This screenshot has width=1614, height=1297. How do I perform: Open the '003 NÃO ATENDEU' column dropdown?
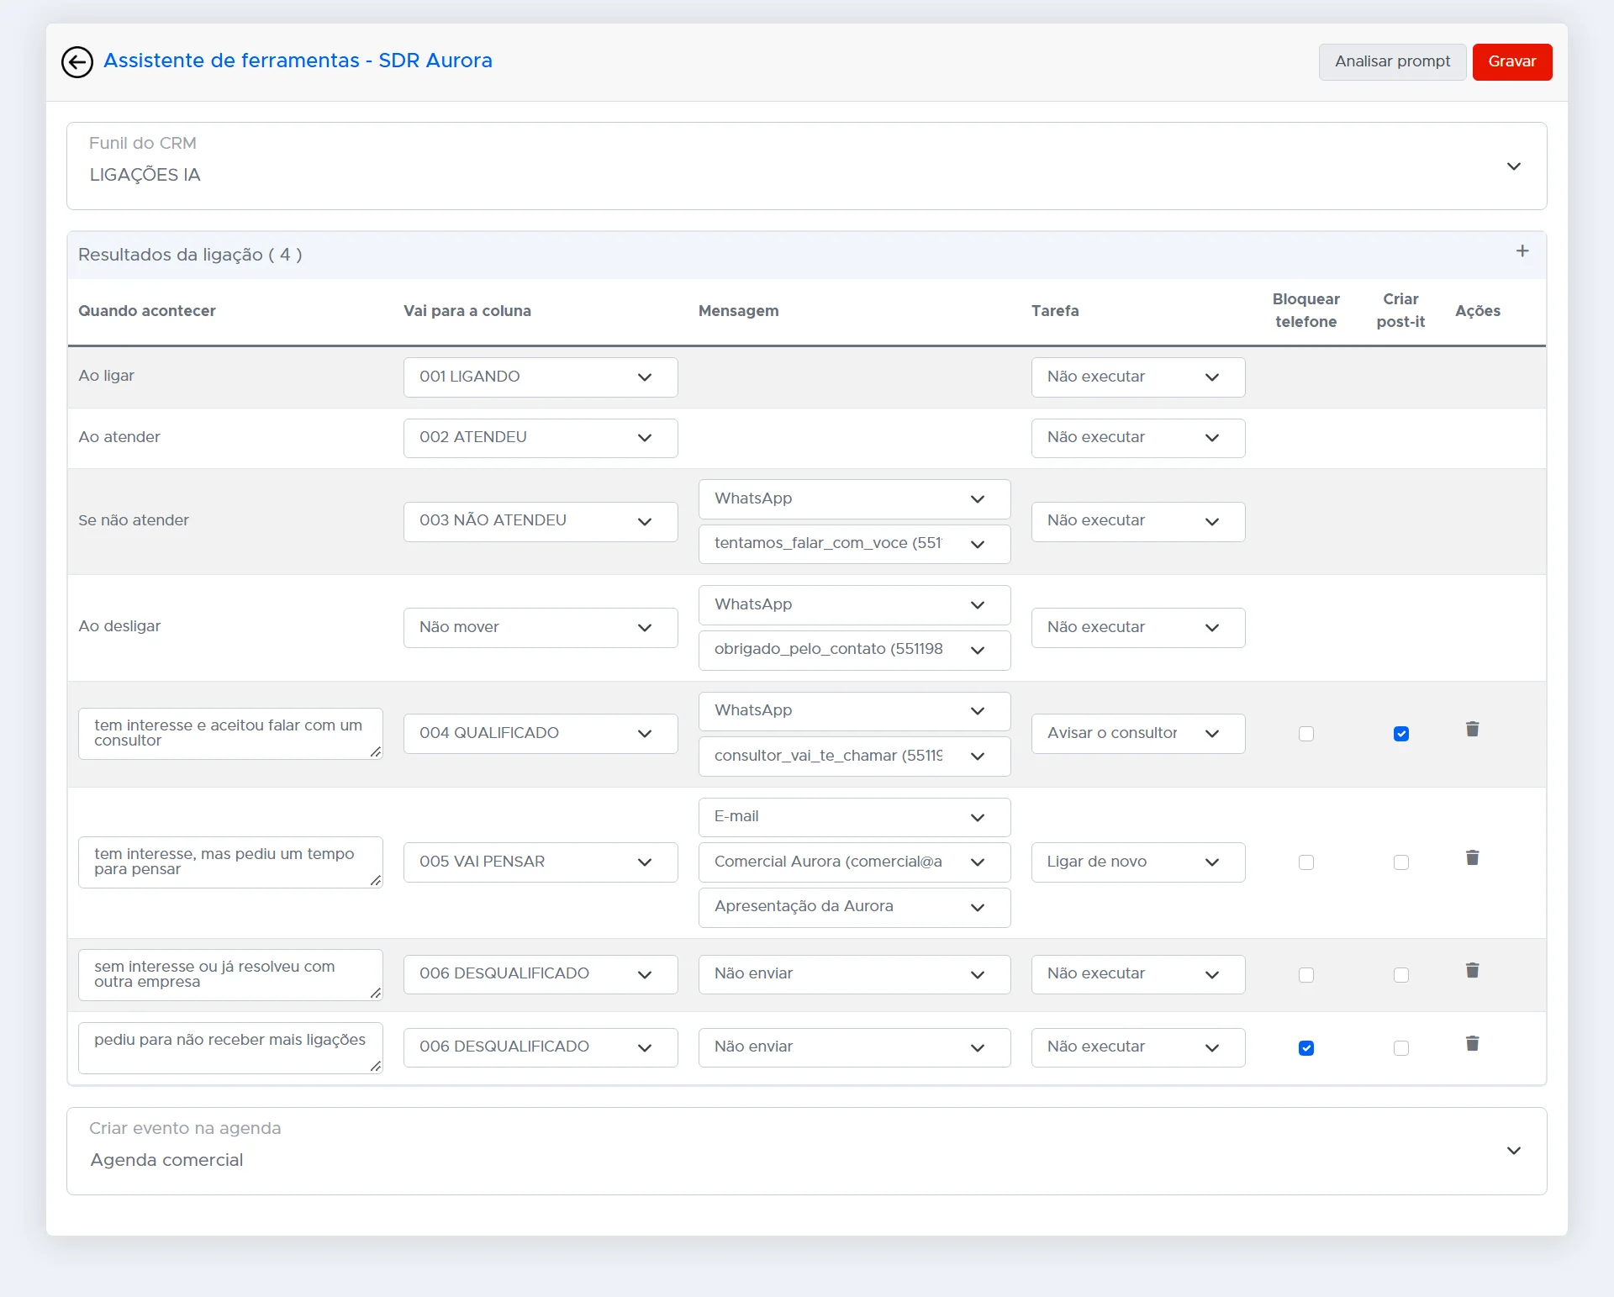coord(541,521)
